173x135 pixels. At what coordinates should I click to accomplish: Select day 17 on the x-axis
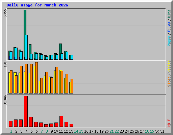pyautogui.click(x=91, y=131)
